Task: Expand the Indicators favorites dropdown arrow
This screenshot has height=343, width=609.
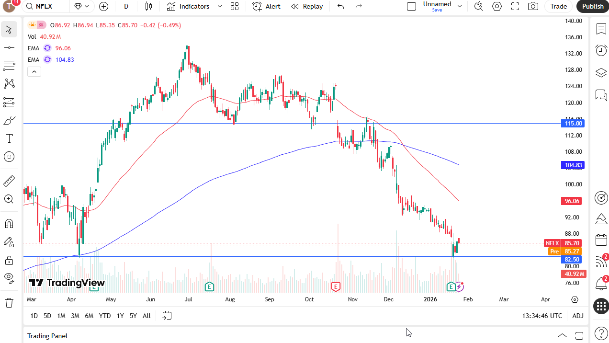Action: (x=220, y=6)
